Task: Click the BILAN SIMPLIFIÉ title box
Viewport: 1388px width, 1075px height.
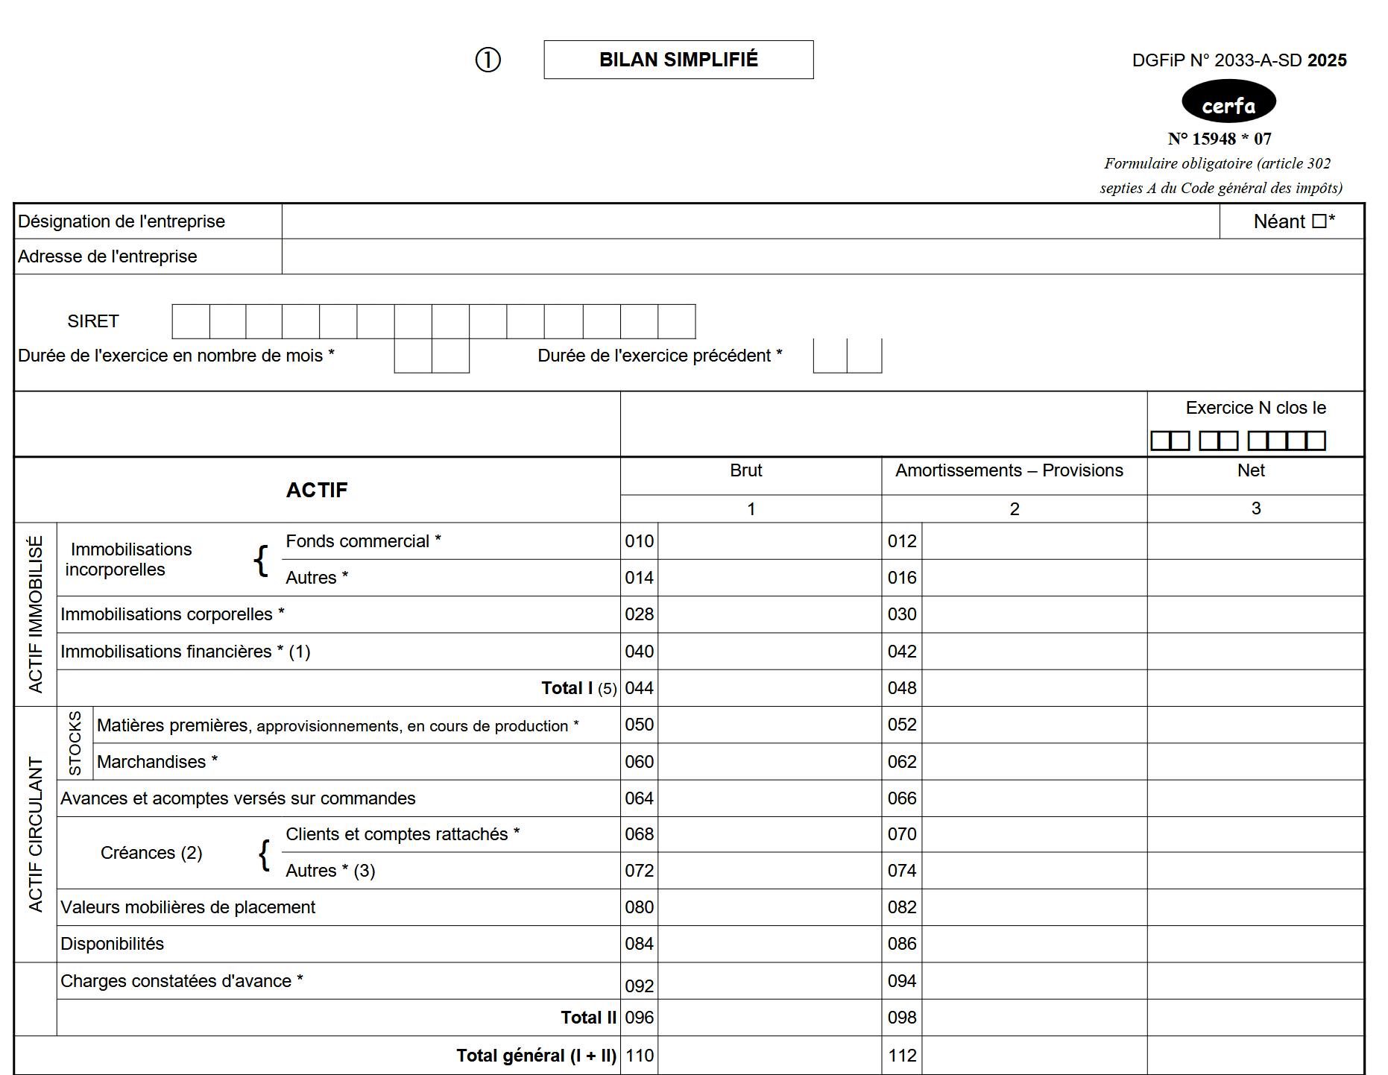Action: coord(678,59)
